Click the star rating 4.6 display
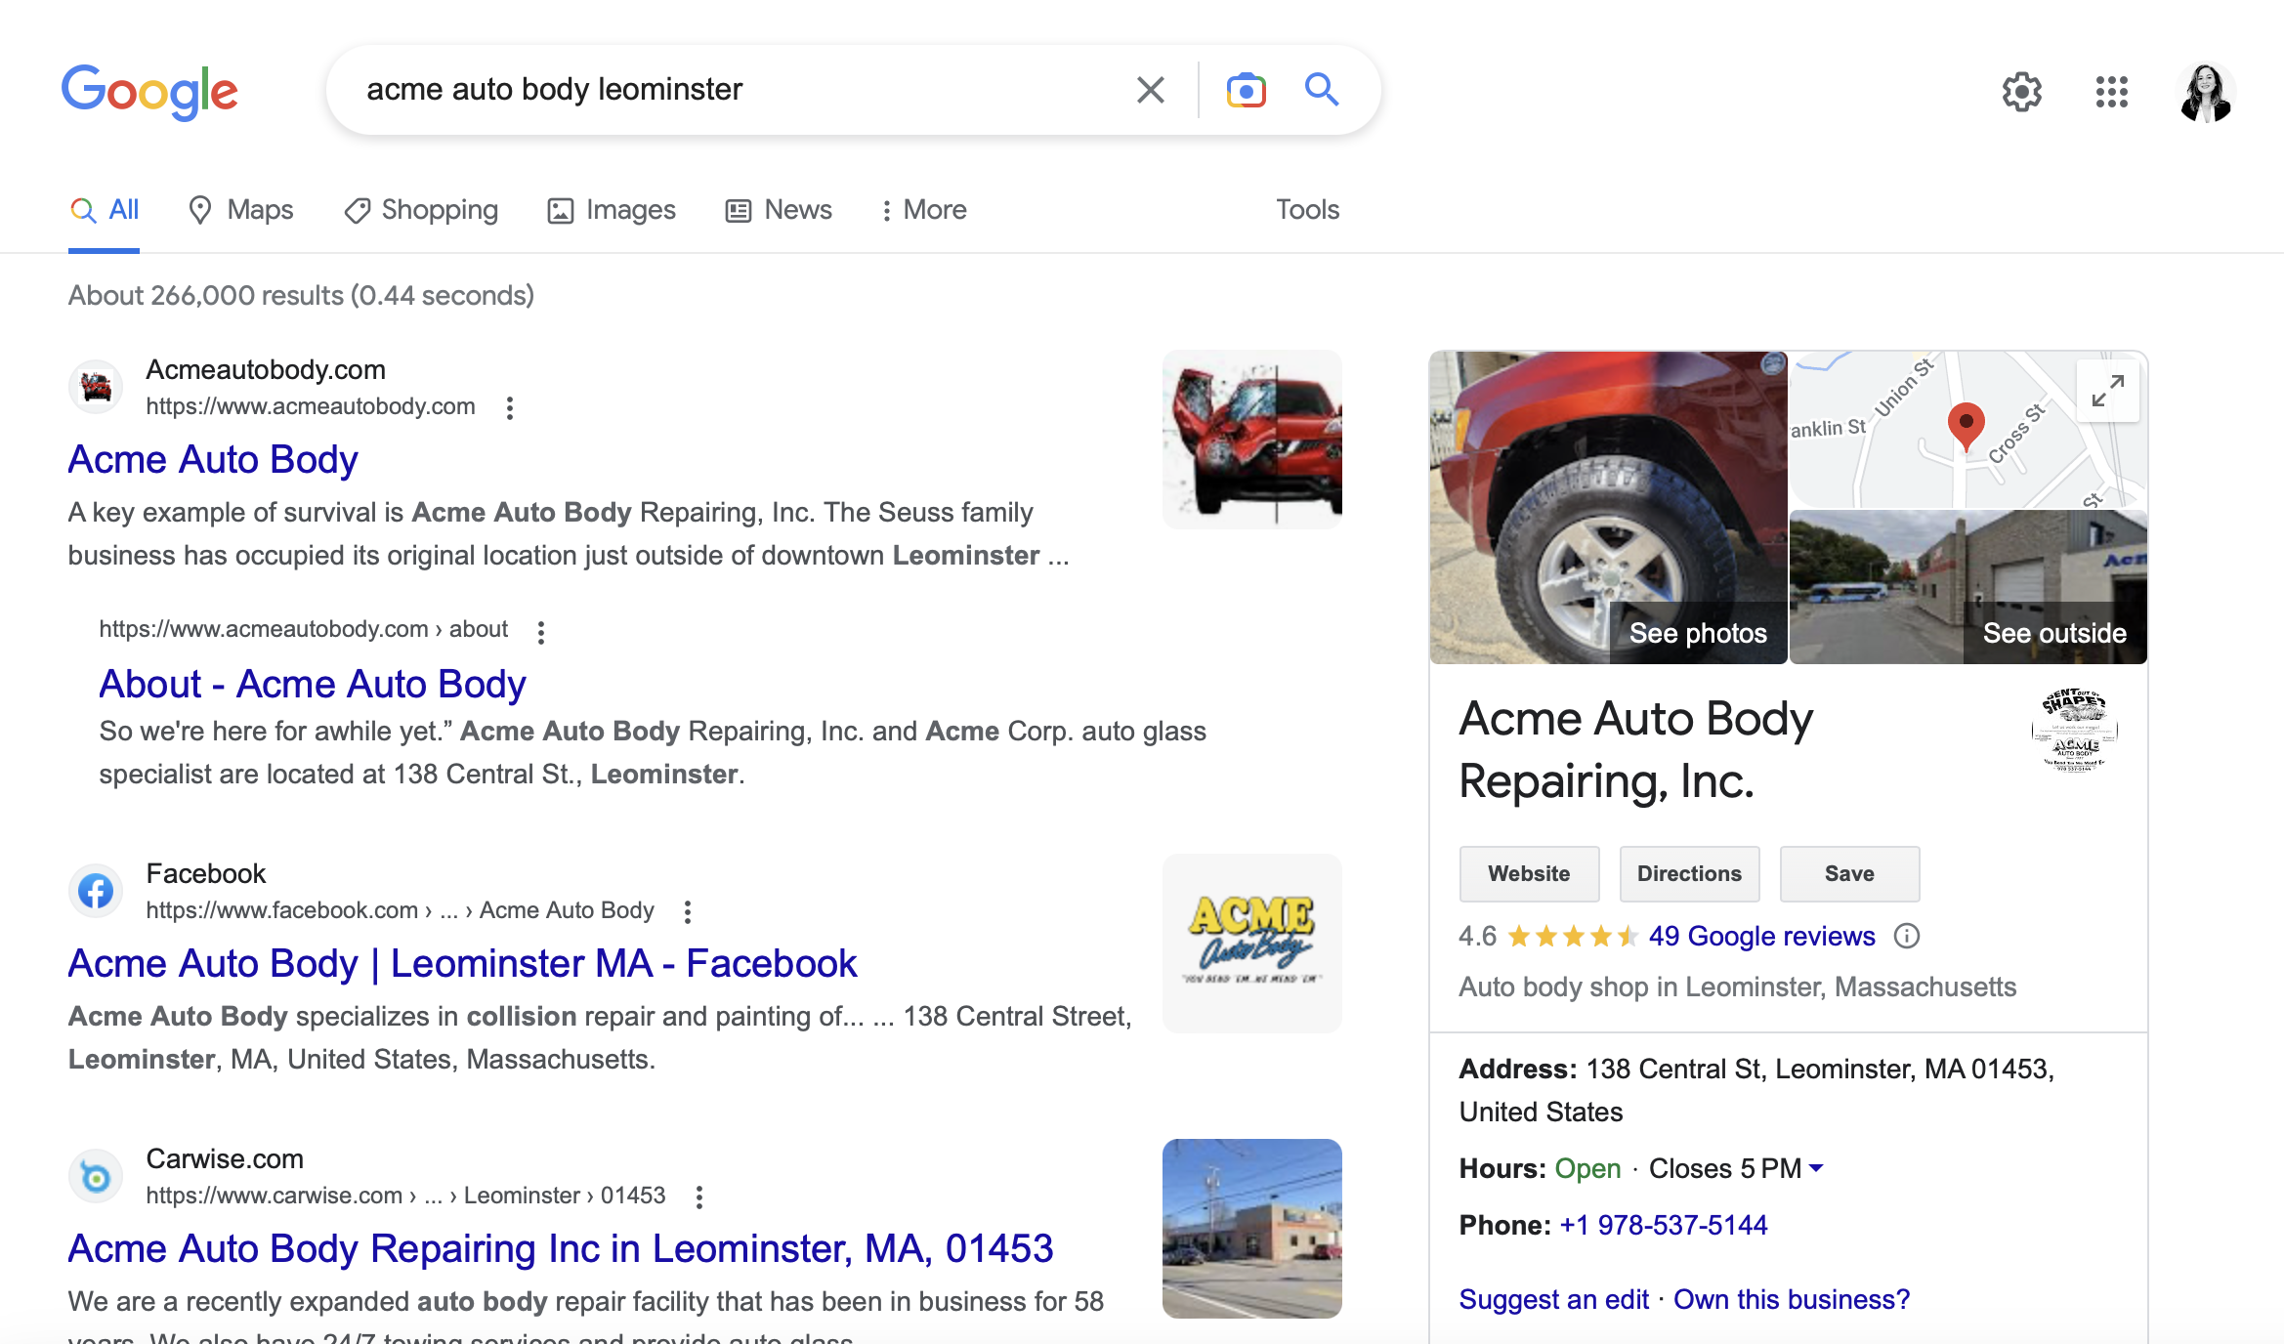This screenshot has width=2284, height=1344. (x=1572, y=937)
